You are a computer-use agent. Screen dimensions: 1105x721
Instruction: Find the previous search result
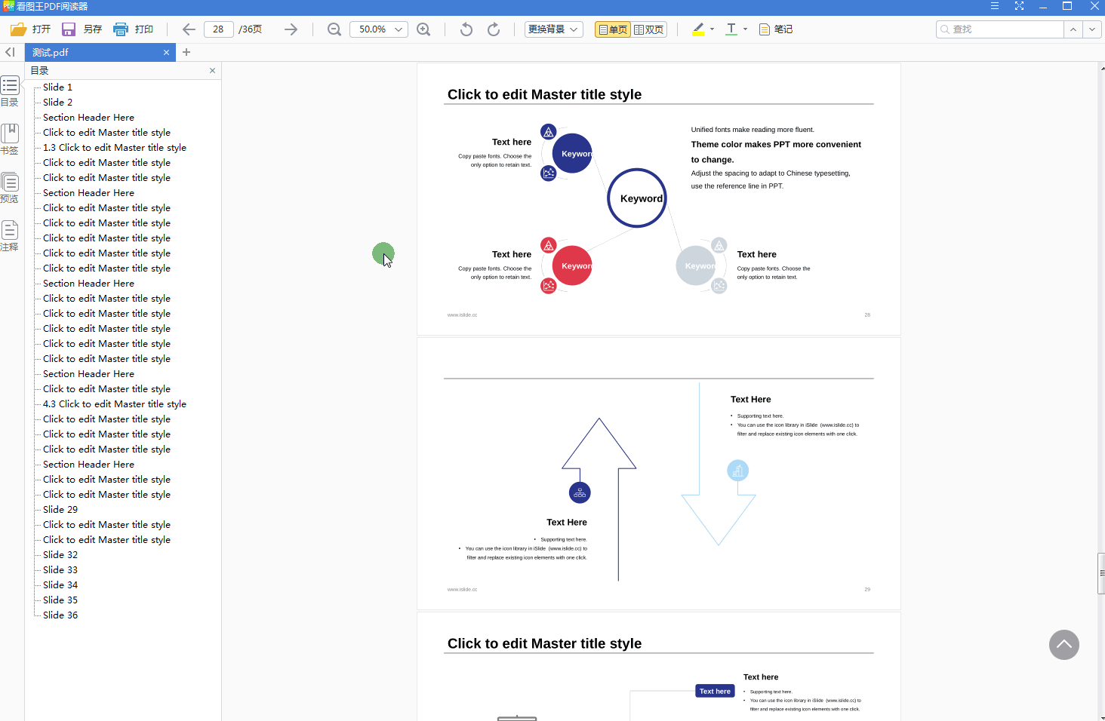(x=1073, y=29)
